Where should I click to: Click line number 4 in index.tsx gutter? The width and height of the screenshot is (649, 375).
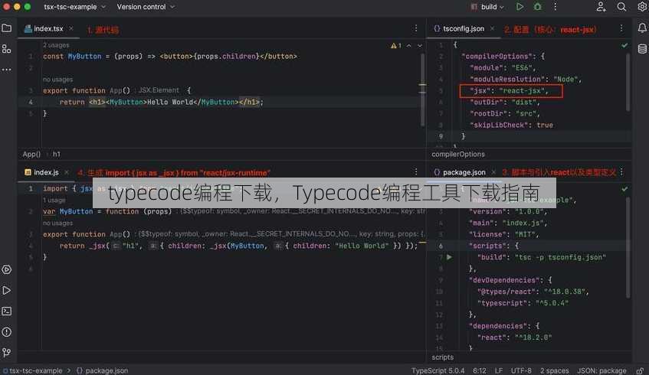31,102
